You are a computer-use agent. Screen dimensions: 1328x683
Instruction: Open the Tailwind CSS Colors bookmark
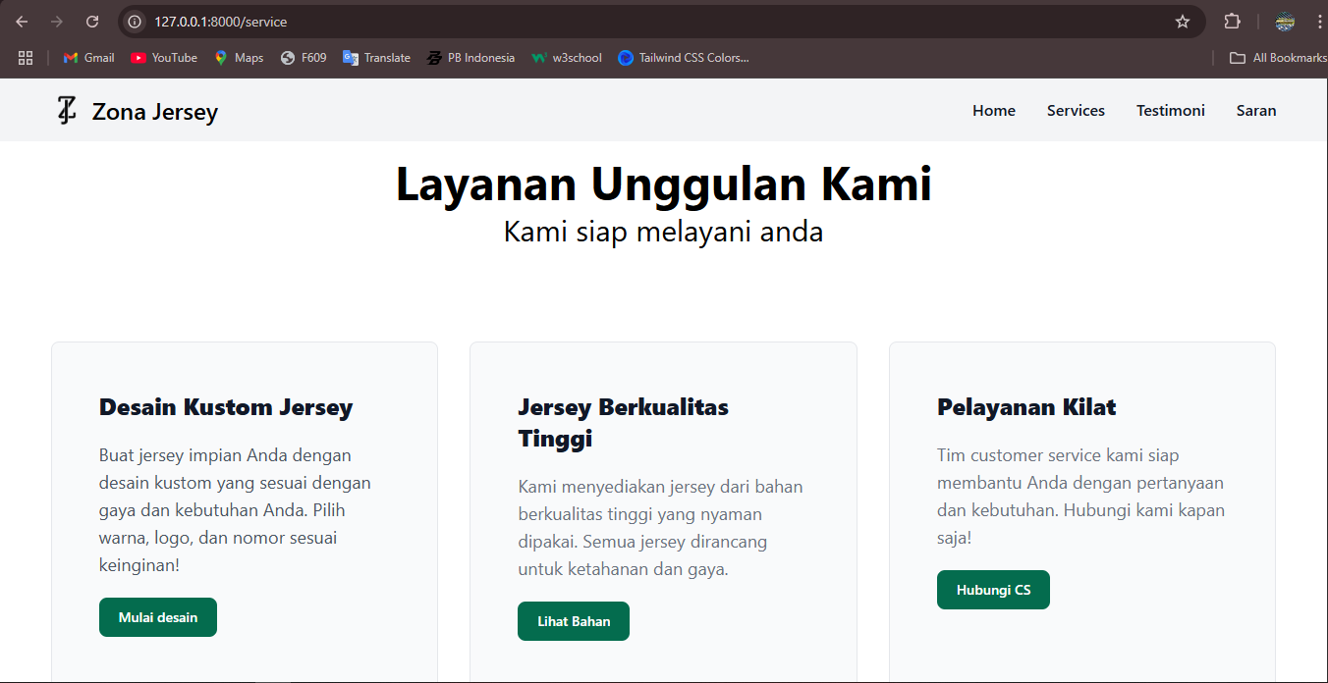[684, 58]
